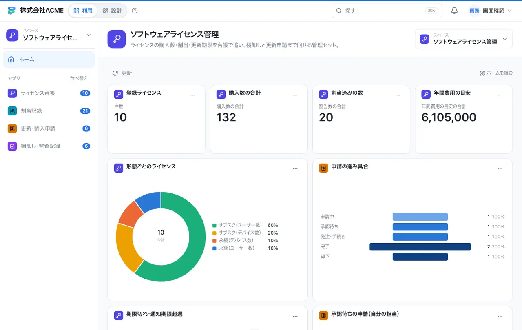Click the 更新・購入申請 orange icon in sidebar
The image size is (522, 330).
pos(12,128)
